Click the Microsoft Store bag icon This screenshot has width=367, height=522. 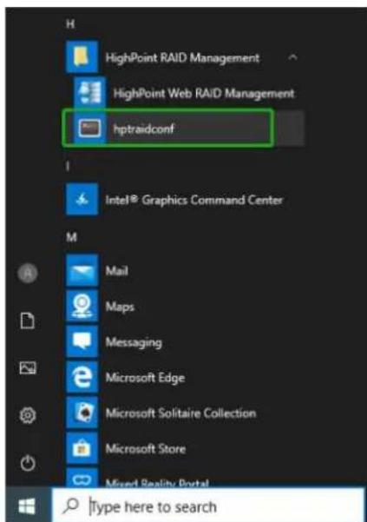tap(82, 448)
